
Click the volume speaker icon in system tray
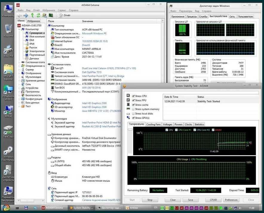pos(240,208)
